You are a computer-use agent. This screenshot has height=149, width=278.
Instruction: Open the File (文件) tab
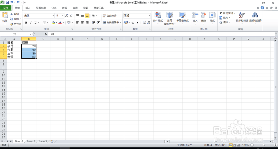[x=6, y=8]
